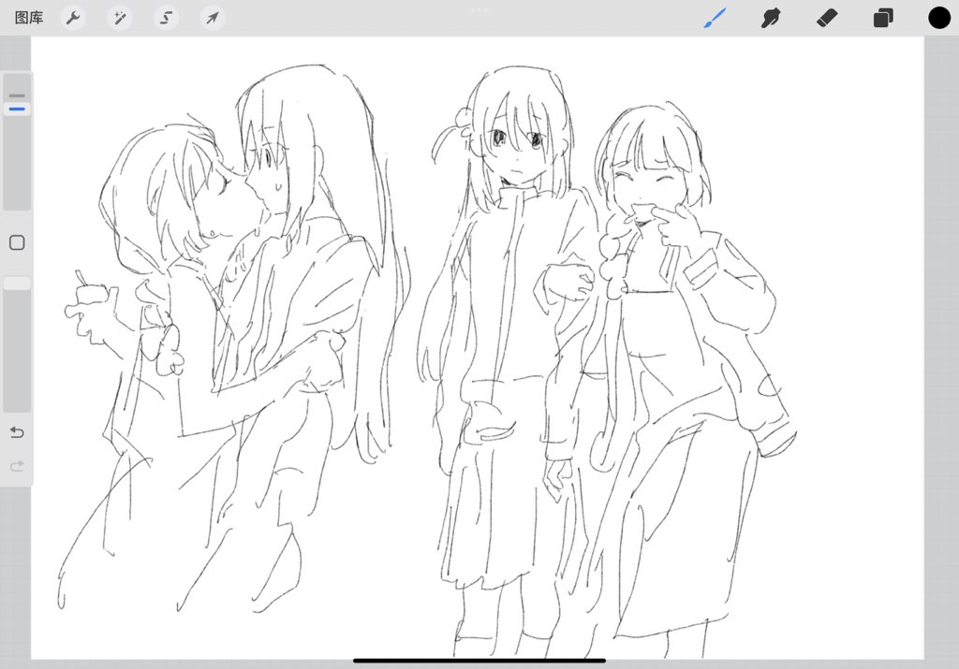Viewport: 959px width, 669px height.
Task: Open the Adjustments magic wand menu
Action: tap(119, 18)
